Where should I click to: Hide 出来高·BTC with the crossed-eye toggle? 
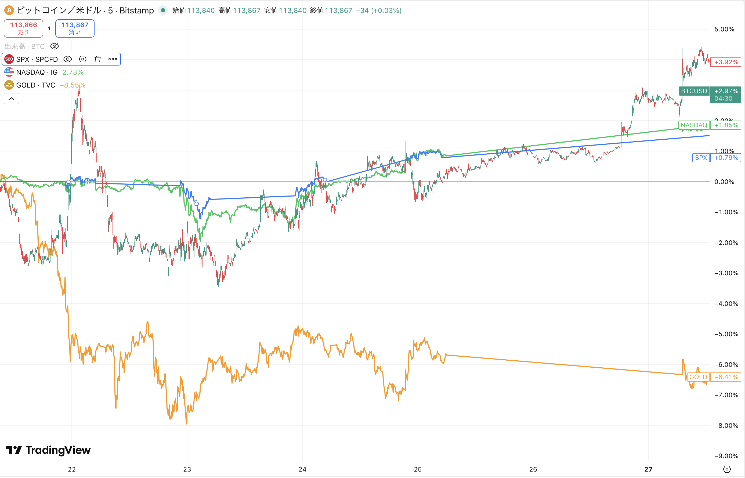pyautogui.click(x=55, y=46)
